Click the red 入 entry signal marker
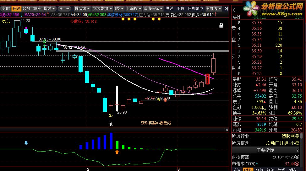Screen dimensions: 306x171 [x=195, y=80]
